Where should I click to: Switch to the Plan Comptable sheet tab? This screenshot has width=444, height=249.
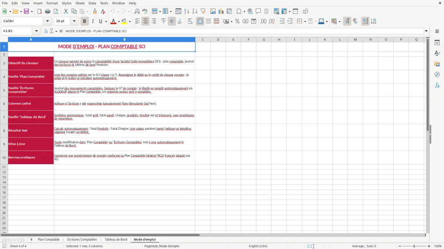pos(48,239)
